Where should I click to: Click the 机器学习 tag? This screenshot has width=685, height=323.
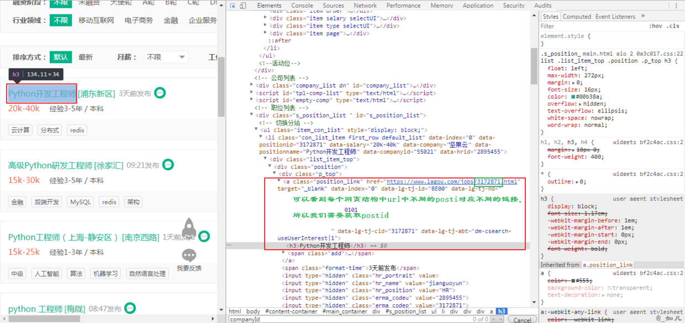pyautogui.click(x=105, y=273)
